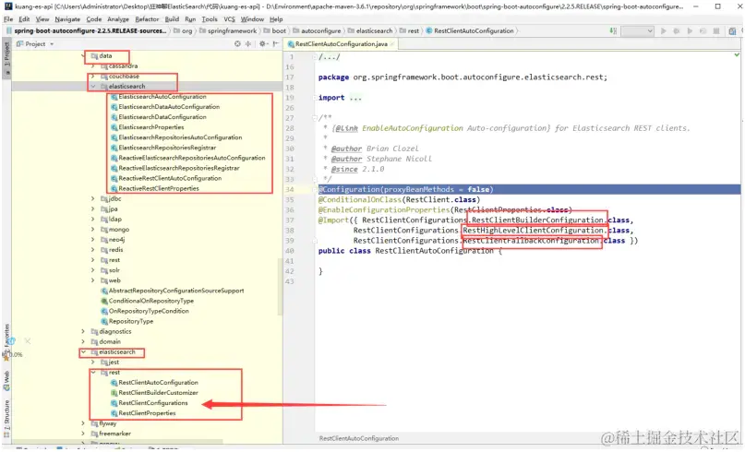745x452 pixels.
Task: Click the package declaration line
Action: coord(463,77)
